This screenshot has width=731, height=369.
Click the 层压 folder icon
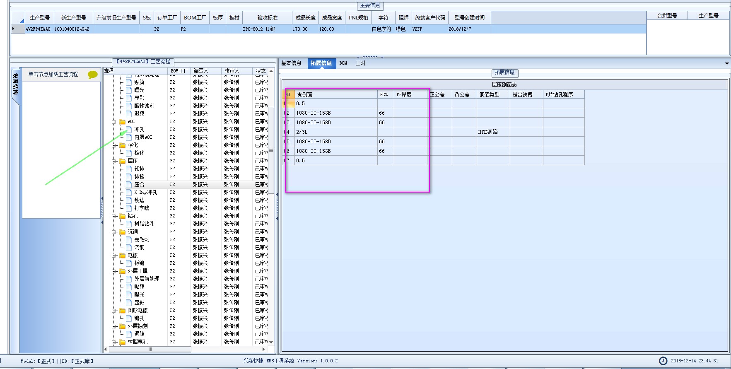122,161
